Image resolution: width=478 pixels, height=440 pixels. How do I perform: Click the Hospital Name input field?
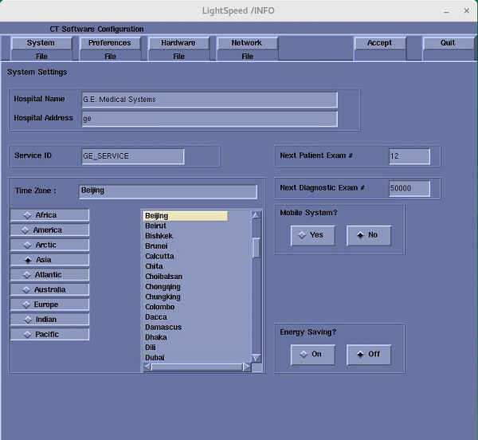209,100
